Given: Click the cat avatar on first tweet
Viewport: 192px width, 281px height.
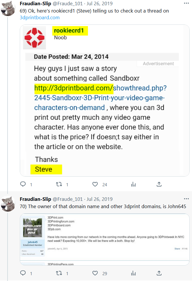Looking at the screenshot, I should coord(8,8).
